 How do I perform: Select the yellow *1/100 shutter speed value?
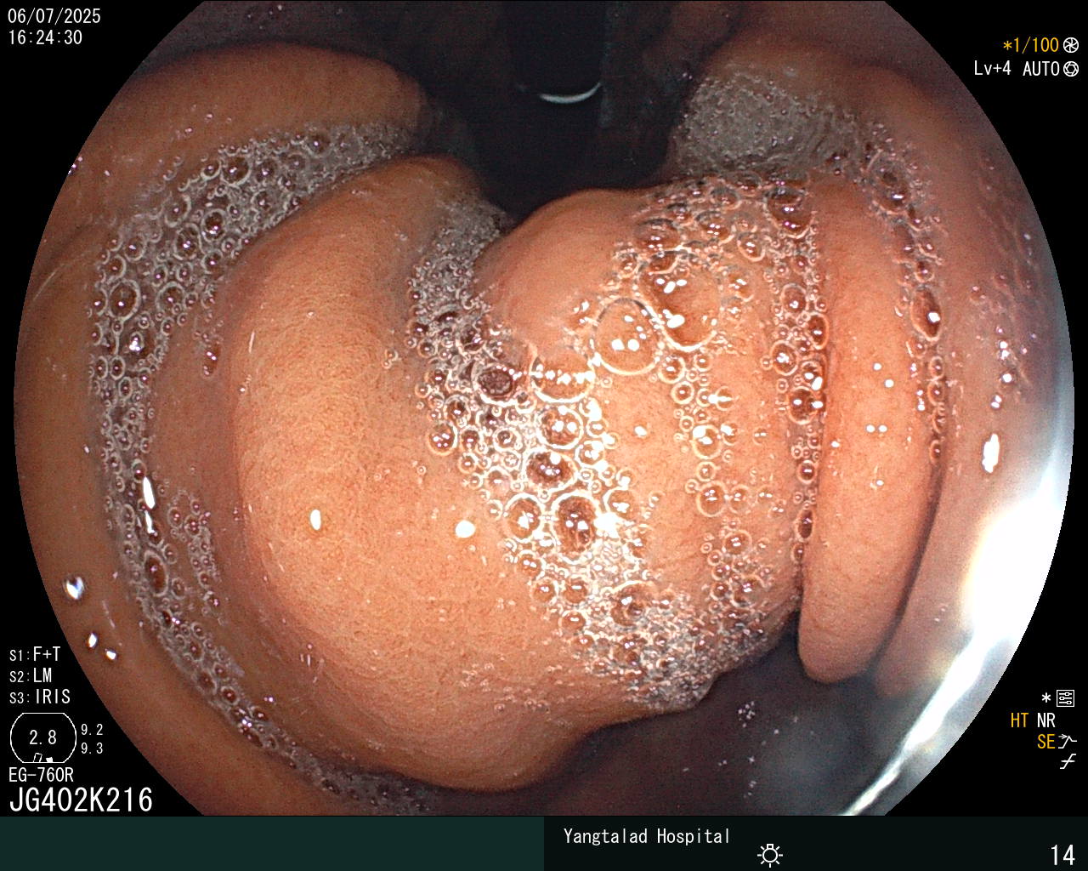(1031, 45)
